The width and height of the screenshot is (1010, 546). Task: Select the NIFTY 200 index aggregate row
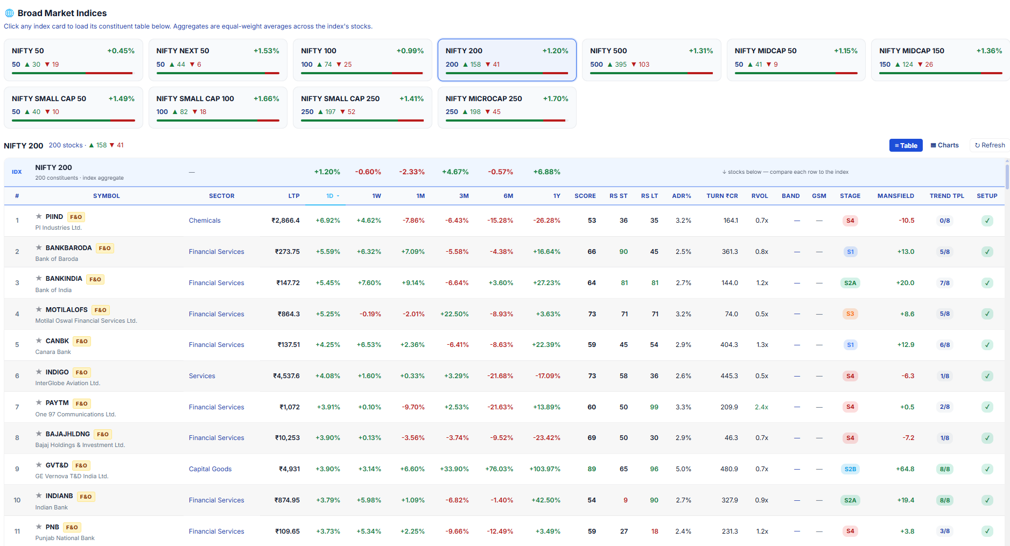(504, 172)
